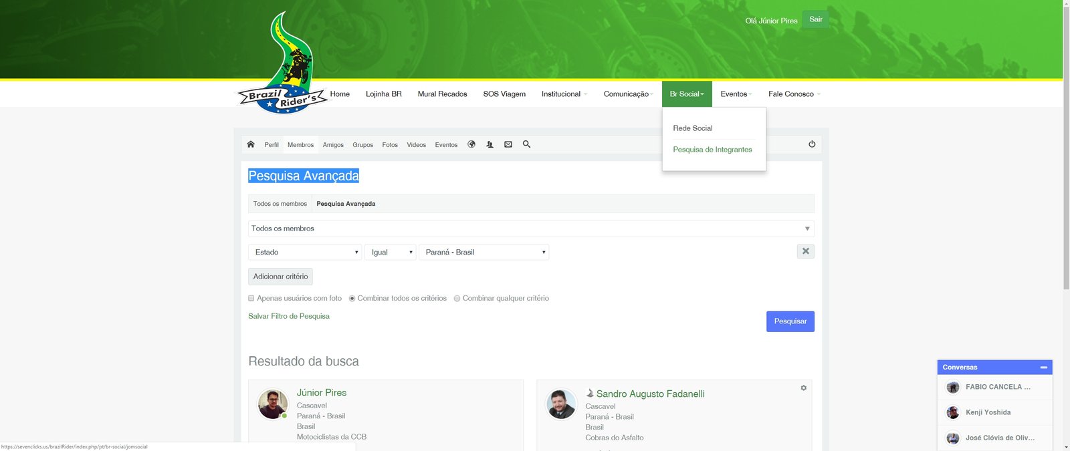Open the magnifier search icon
The height and width of the screenshot is (451, 1070).
(526, 144)
